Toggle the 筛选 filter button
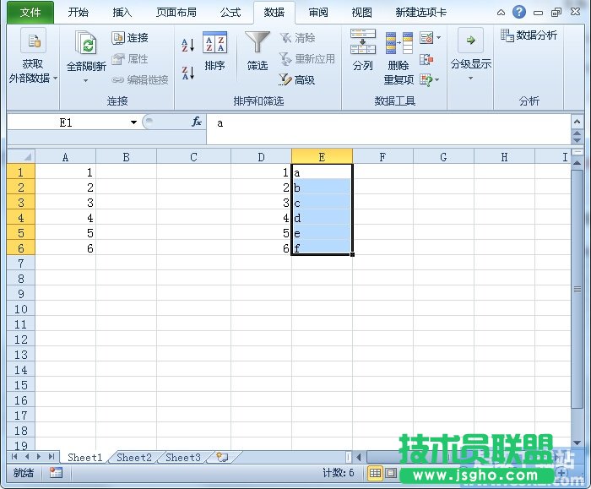Image resolution: width=591 pixels, height=489 pixels. [x=258, y=52]
